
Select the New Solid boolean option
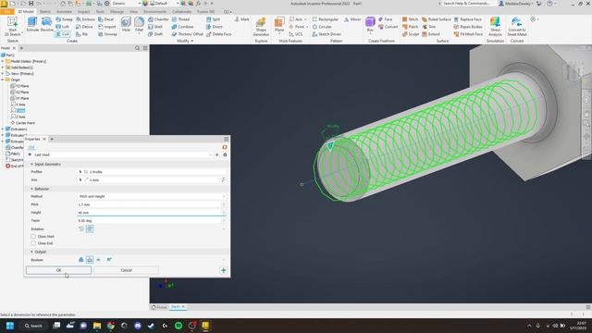click(x=109, y=260)
